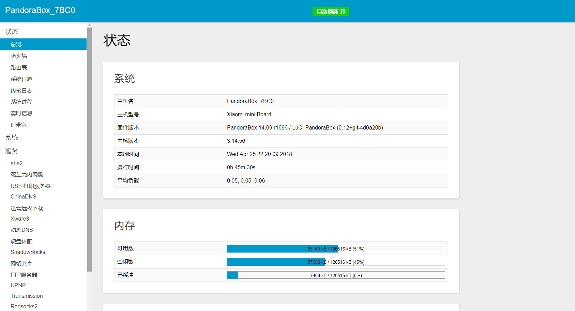
Task: Open 花生壳内网版 service
Action: point(27,174)
